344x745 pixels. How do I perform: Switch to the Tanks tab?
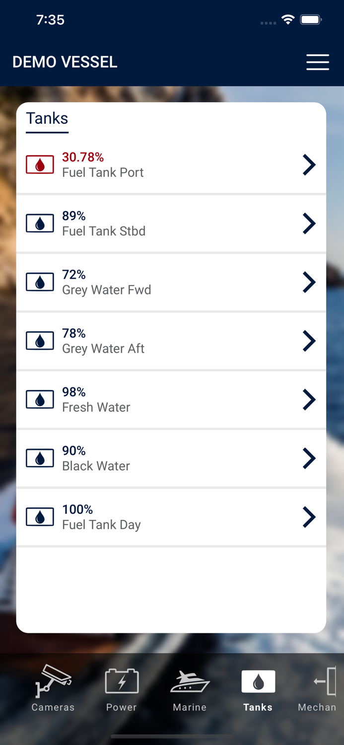(x=257, y=690)
